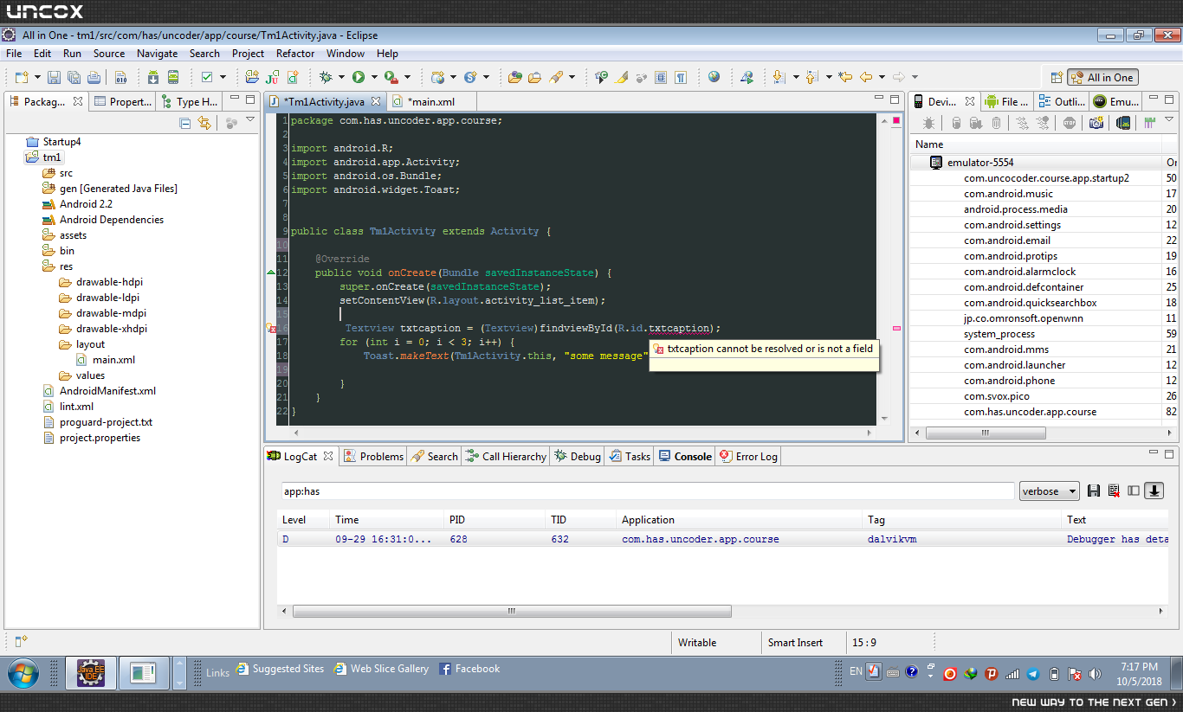
Task: Open the Debug dropdown arrow
Action: click(x=341, y=77)
